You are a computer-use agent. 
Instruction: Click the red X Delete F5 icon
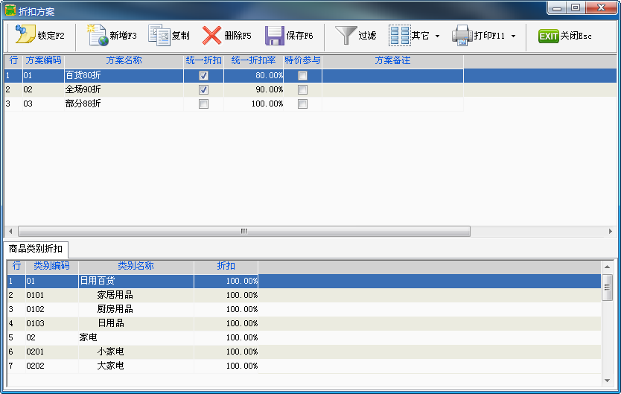[x=212, y=35]
